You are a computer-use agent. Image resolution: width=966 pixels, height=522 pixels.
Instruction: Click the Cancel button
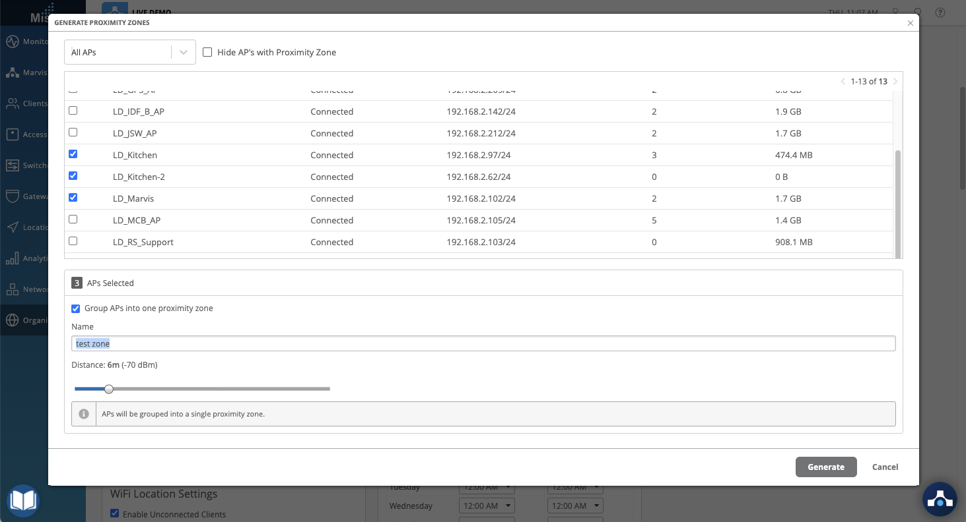click(x=885, y=467)
